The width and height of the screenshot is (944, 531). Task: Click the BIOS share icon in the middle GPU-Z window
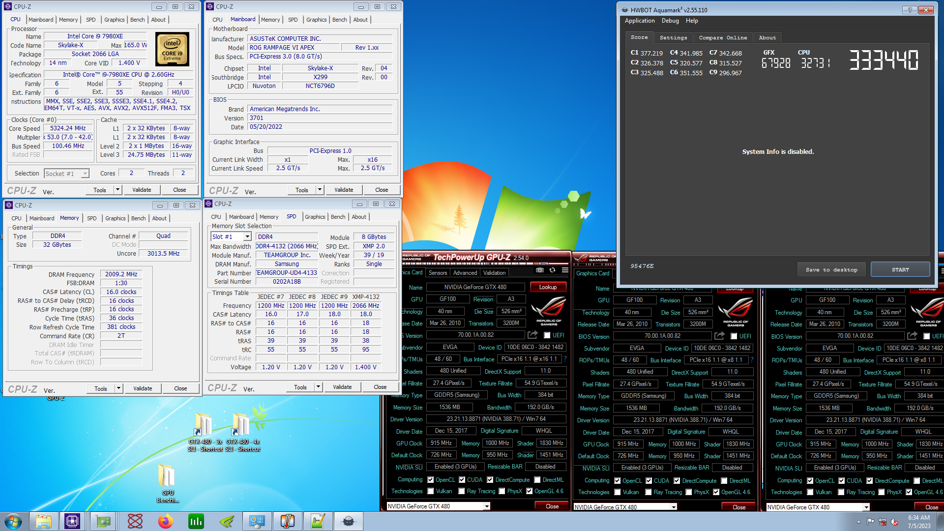click(719, 336)
